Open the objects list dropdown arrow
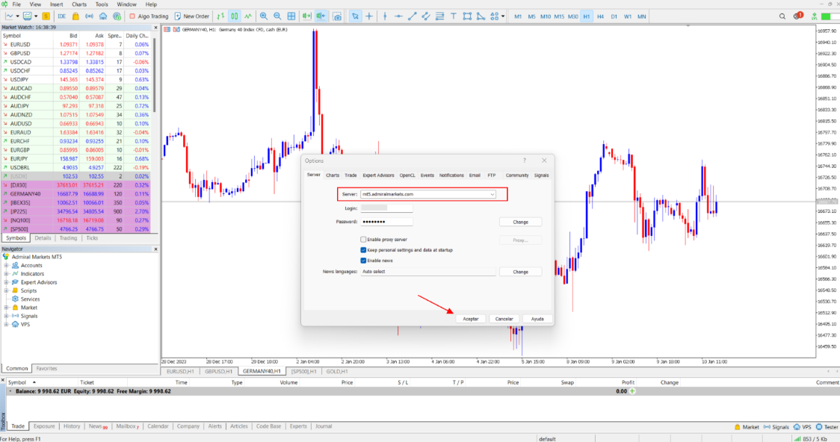This screenshot has width=840, height=442. click(x=502, y=16)
